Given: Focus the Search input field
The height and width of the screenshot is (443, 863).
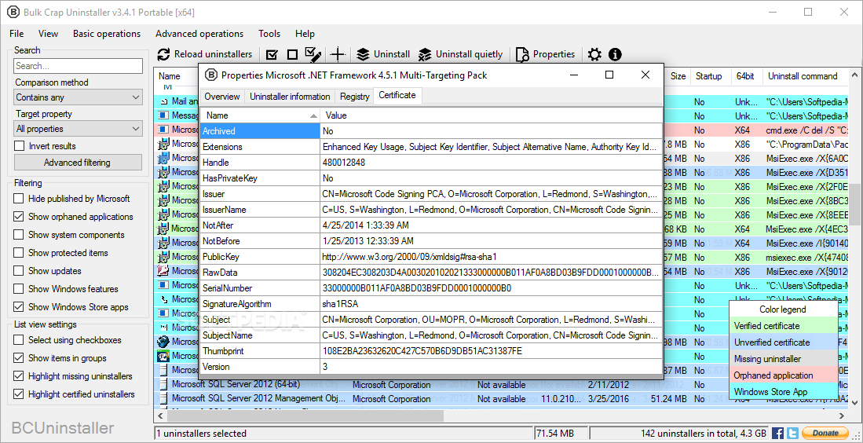Looking at the screenshot, I should coord(79,66).
